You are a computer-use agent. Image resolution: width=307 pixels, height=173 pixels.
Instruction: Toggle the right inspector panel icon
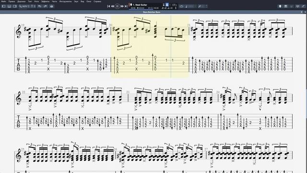coord(15,6)
